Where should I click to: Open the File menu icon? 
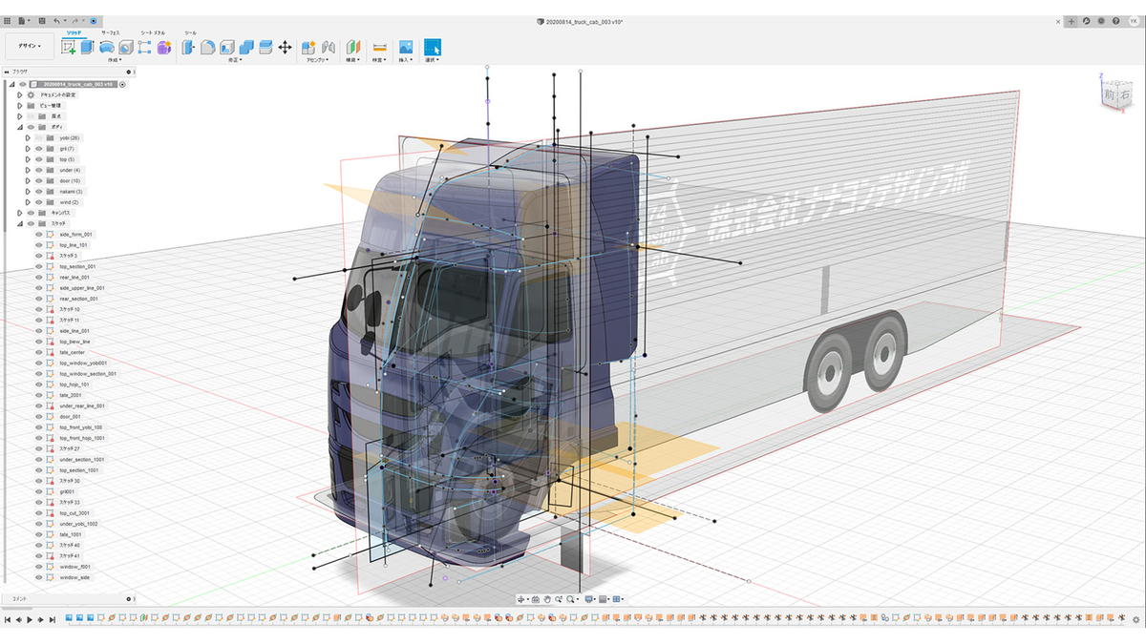[24, 20]
